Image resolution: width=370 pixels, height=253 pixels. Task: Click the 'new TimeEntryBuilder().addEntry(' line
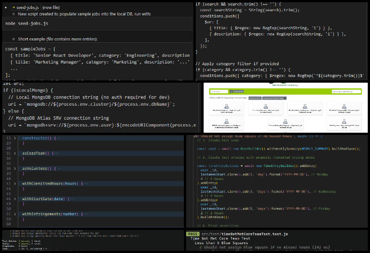point(257,166)
